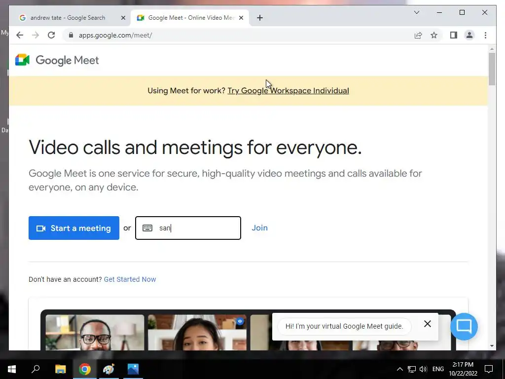Click the Chrome taskbar icon
Image resolution: width=505 pixels, height=379 pixels.
pos(85,369)
